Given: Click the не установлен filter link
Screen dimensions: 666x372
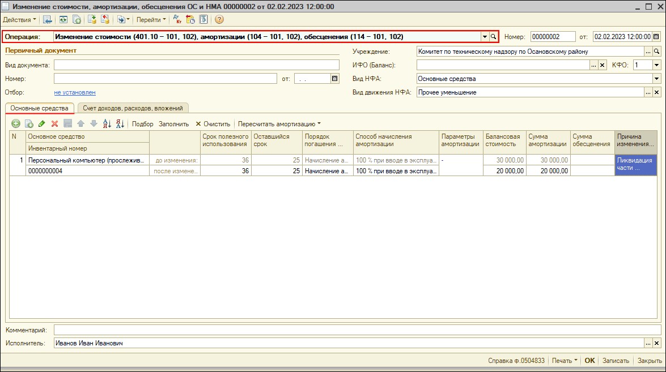Looking at the screenshot, I should tap(75, 92).
